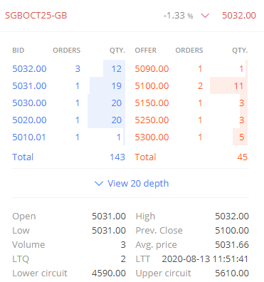Screen dimensions: 264x282
Task: Choose the bid price 5030.00
Action: (x=29, y=103)
